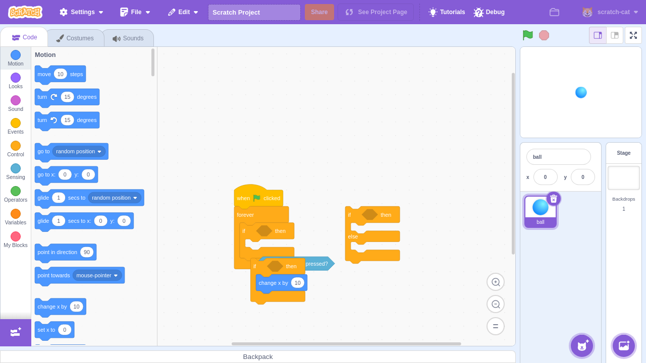Select the Operators block category
Screen dimensions: 646x363
pyautogui.click(x=16, y=195)
